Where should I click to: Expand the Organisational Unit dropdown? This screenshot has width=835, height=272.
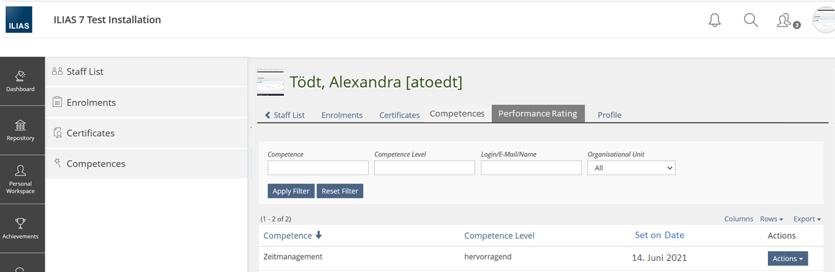pos(631,168)
